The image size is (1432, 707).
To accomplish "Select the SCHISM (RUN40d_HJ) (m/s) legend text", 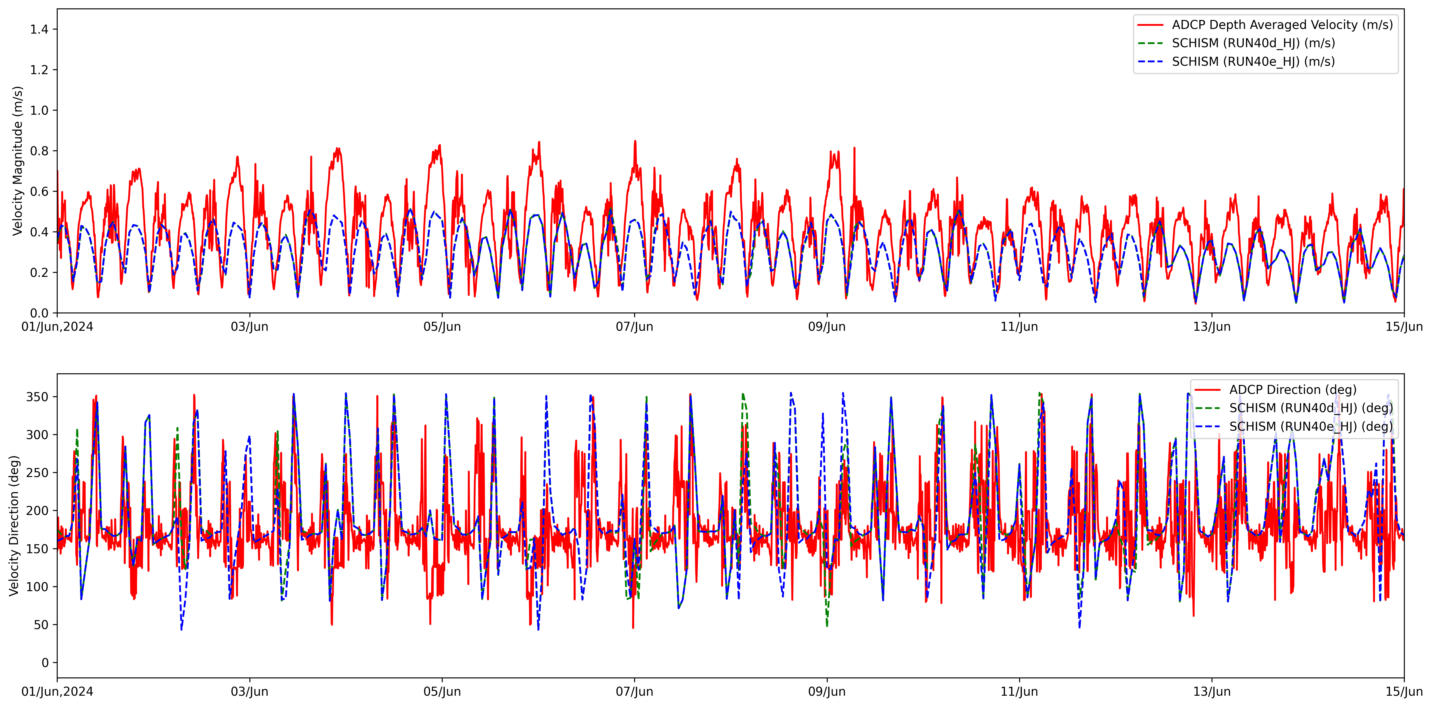I will click(1253, 43).
